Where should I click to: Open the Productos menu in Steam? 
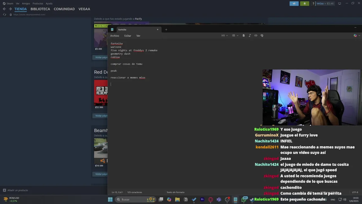click(38, 3)
